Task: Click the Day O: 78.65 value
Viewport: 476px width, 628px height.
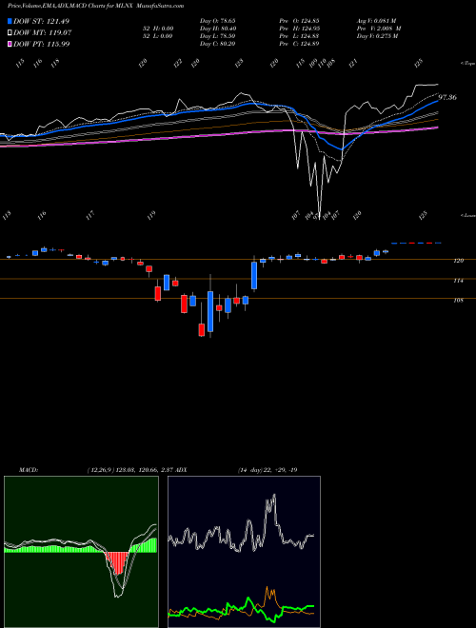Action: pyautogui.click(x=218, y=21)
